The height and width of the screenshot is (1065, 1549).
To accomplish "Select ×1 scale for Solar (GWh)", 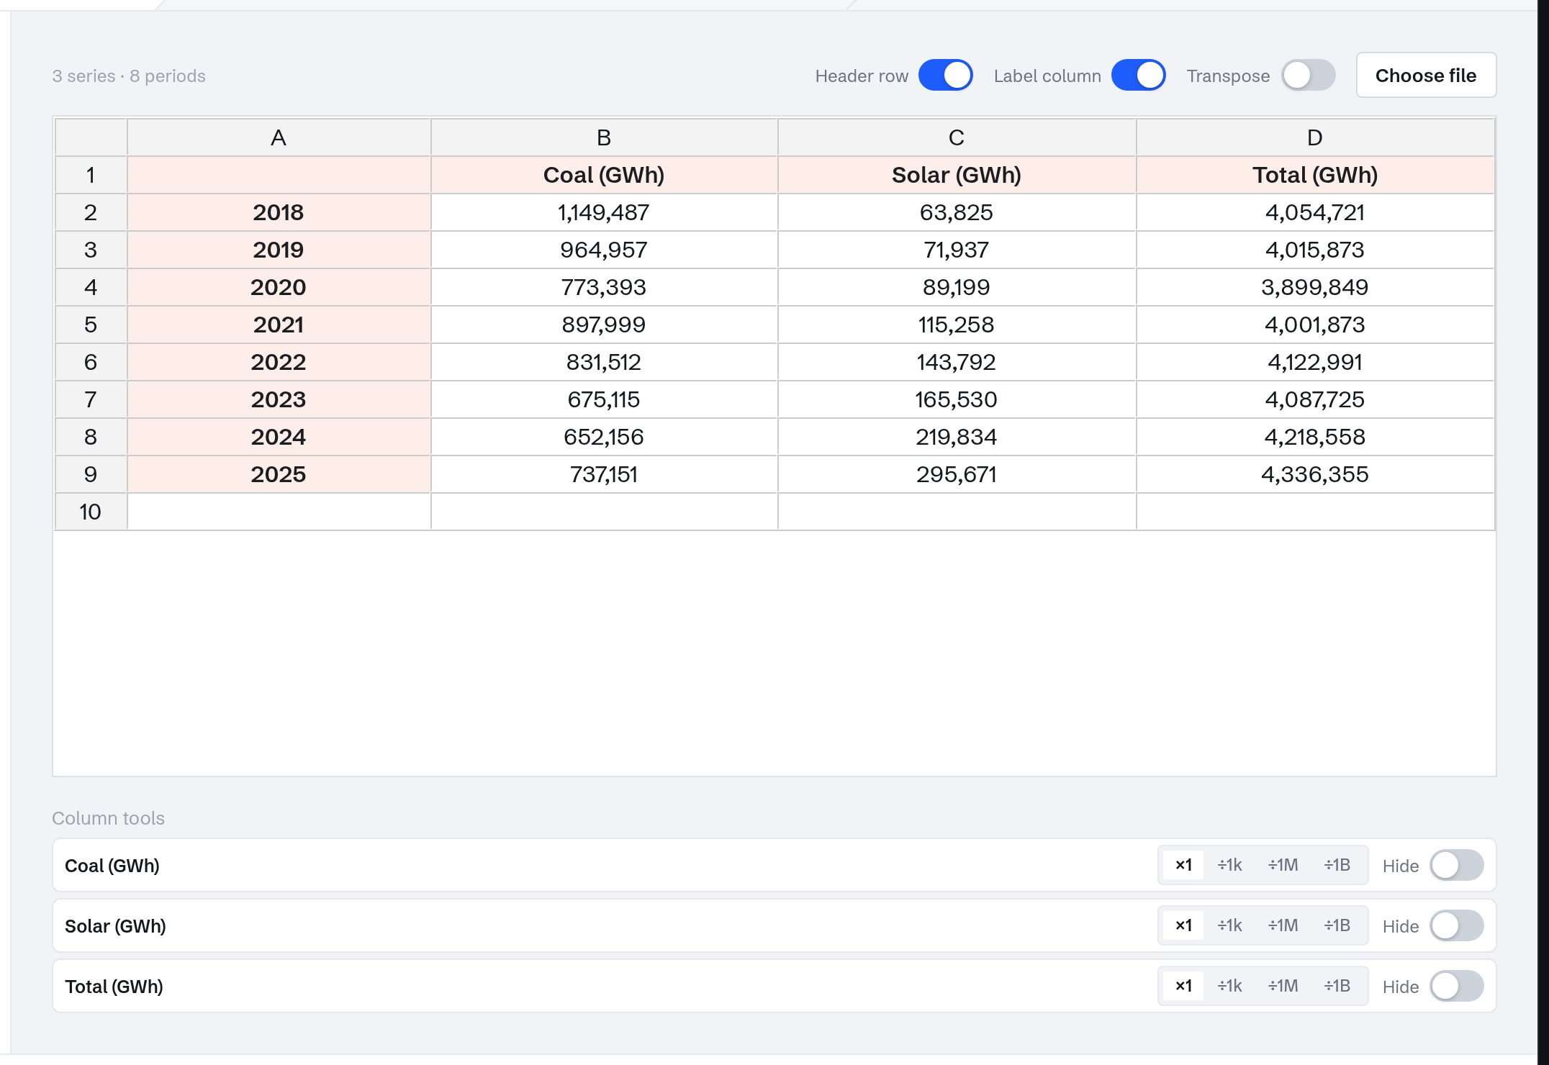I will [1183, 925].
